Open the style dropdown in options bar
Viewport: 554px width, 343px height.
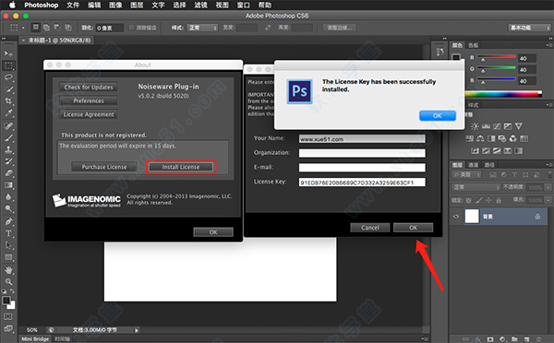pos(202,28)
